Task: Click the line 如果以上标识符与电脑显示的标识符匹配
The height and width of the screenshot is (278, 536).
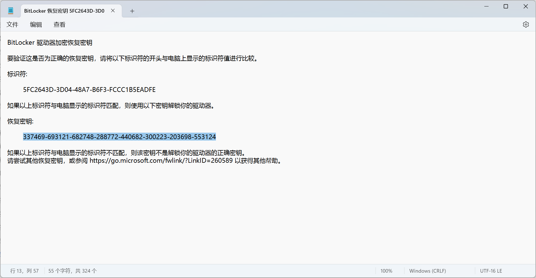Action: [x=111, y=106]
